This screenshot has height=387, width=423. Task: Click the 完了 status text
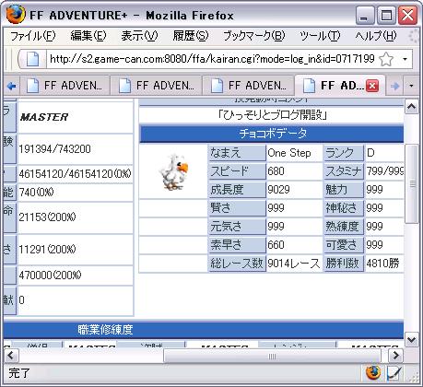[x=19, y=373]
